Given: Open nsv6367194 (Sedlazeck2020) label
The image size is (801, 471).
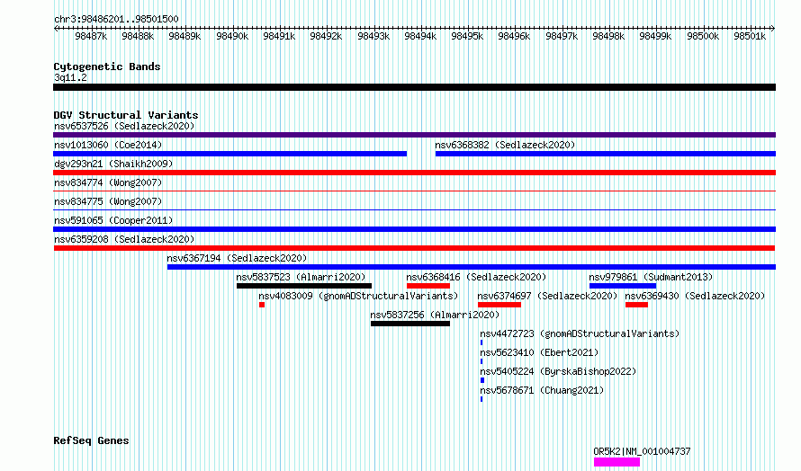Looking at the screenshot, I should (x=237, y=258).
